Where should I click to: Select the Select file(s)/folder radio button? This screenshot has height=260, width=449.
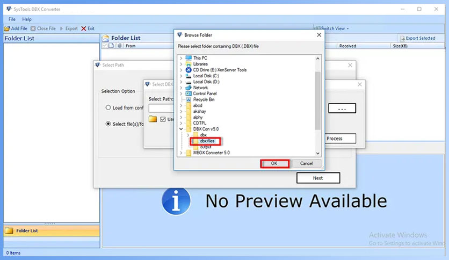[x=108, y=124]
